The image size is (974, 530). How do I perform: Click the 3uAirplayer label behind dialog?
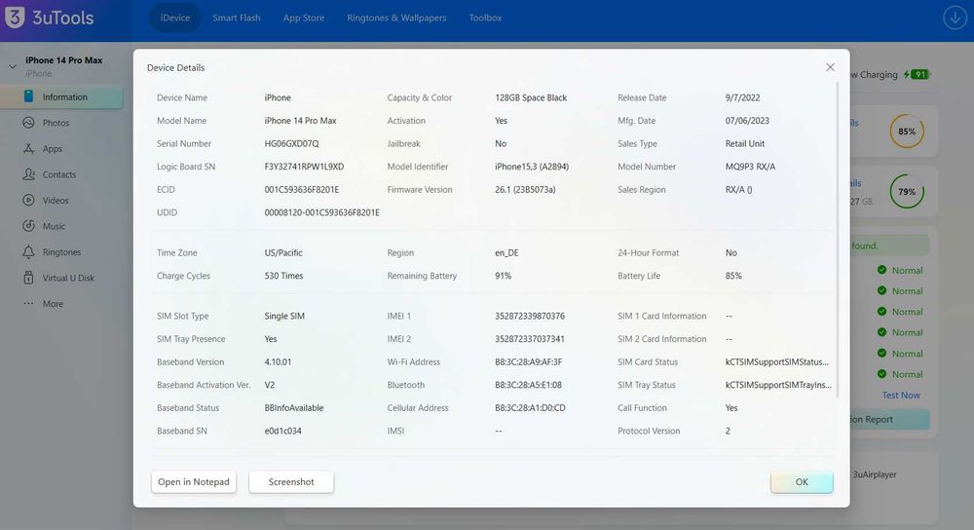(875, 474)
